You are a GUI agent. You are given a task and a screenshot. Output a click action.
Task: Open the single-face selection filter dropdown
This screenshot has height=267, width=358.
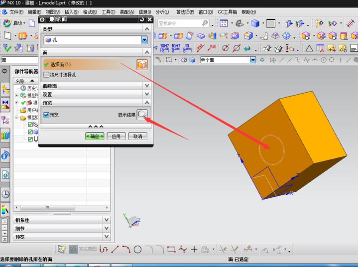pos(253,60)
